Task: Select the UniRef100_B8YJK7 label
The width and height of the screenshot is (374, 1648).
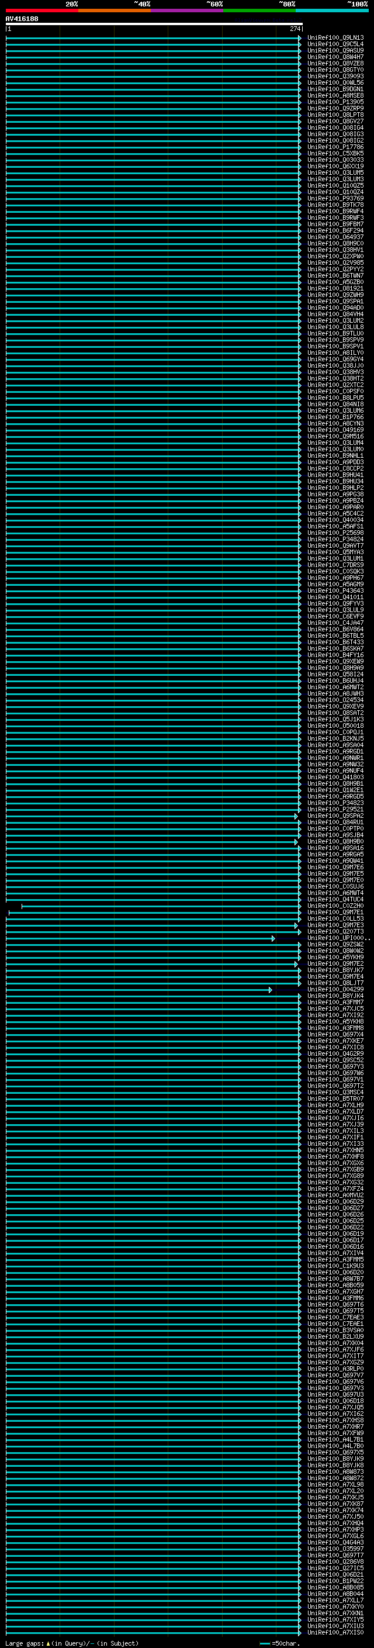Action: click(335, 970)
